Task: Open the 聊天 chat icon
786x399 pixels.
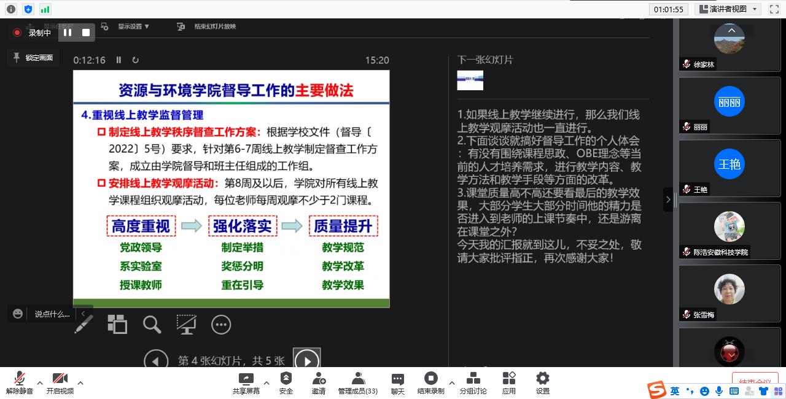Action: [x=398, y=383]
